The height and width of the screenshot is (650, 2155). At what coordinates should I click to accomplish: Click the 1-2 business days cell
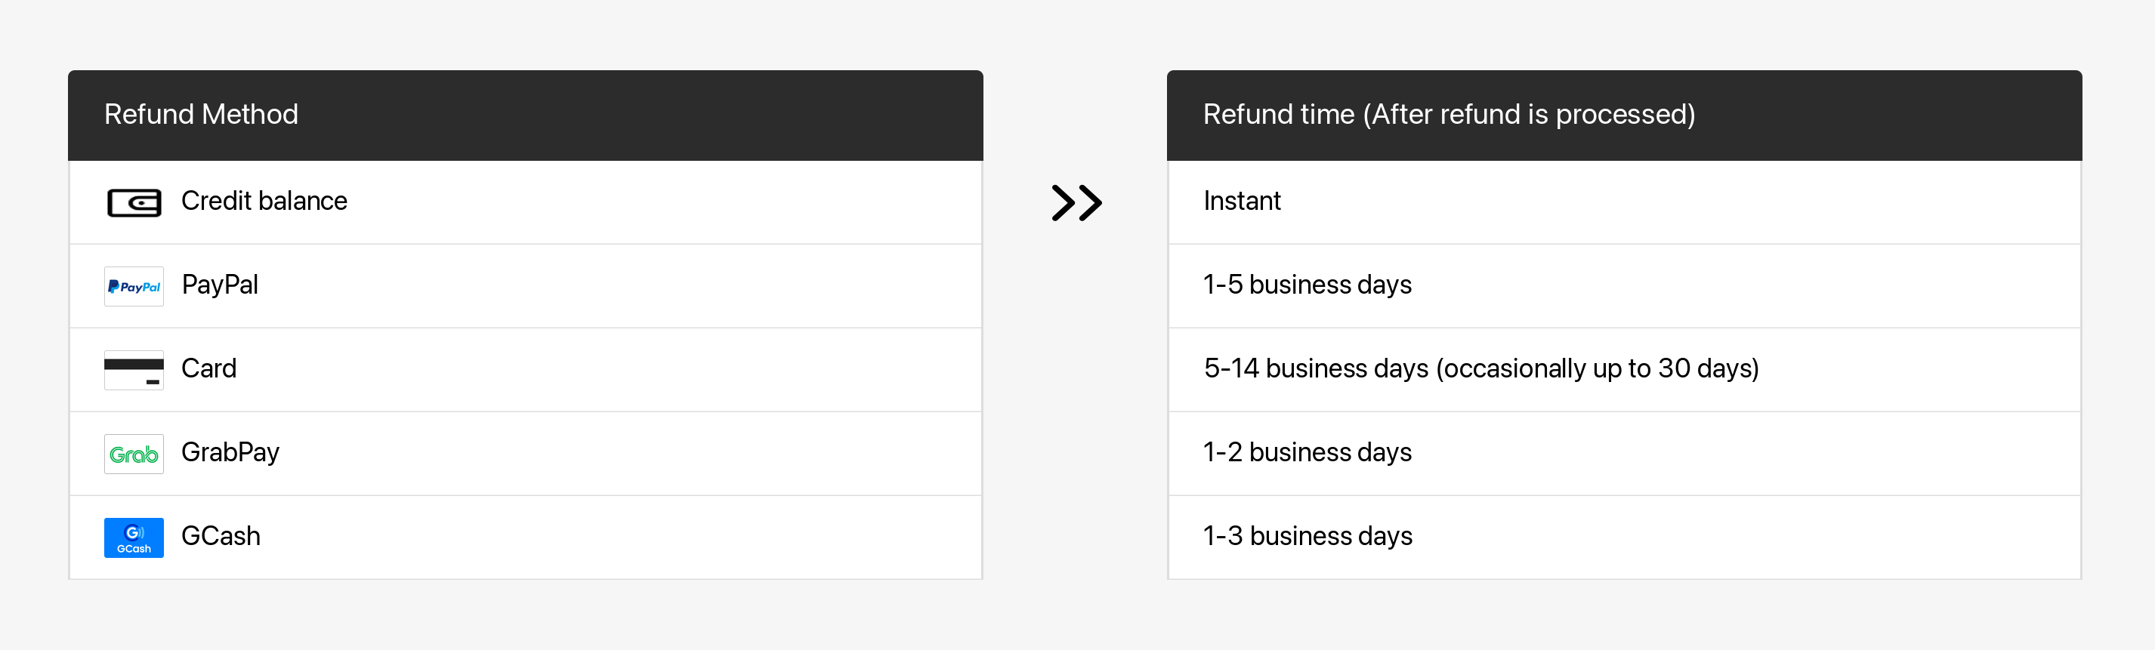(x=1307, y=451)
